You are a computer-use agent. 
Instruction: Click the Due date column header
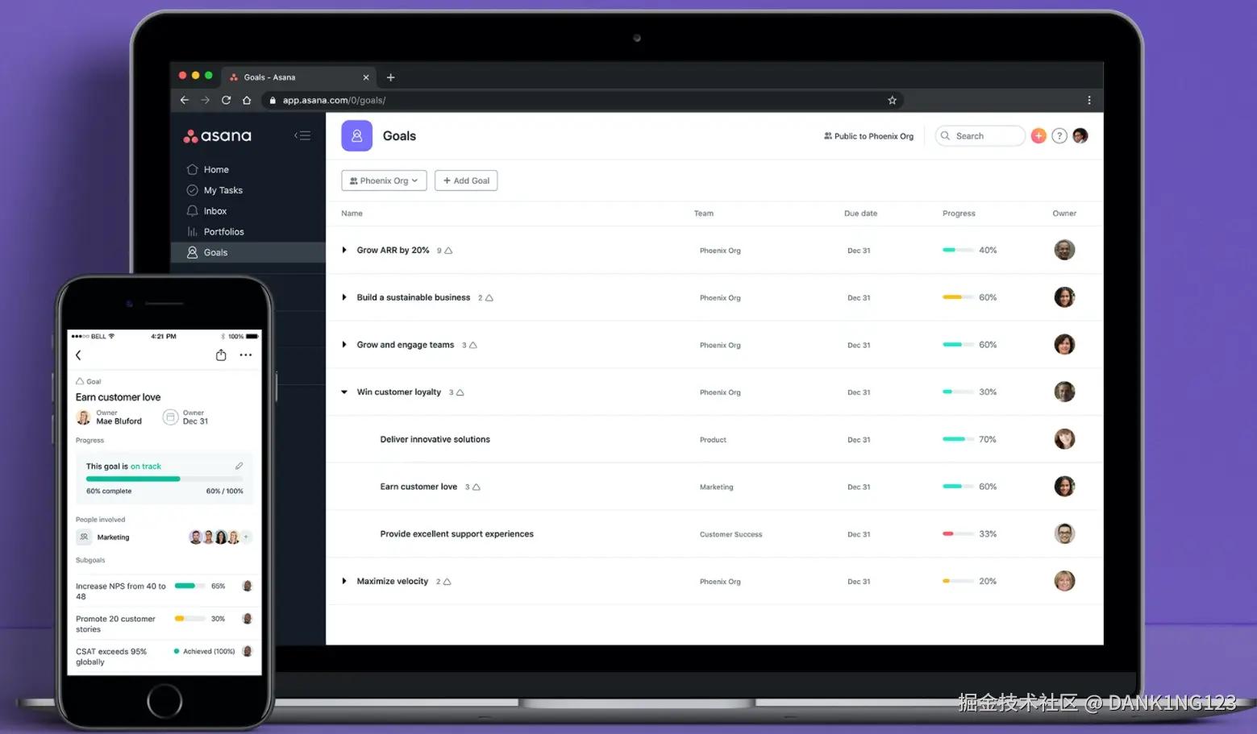point(860,214)
